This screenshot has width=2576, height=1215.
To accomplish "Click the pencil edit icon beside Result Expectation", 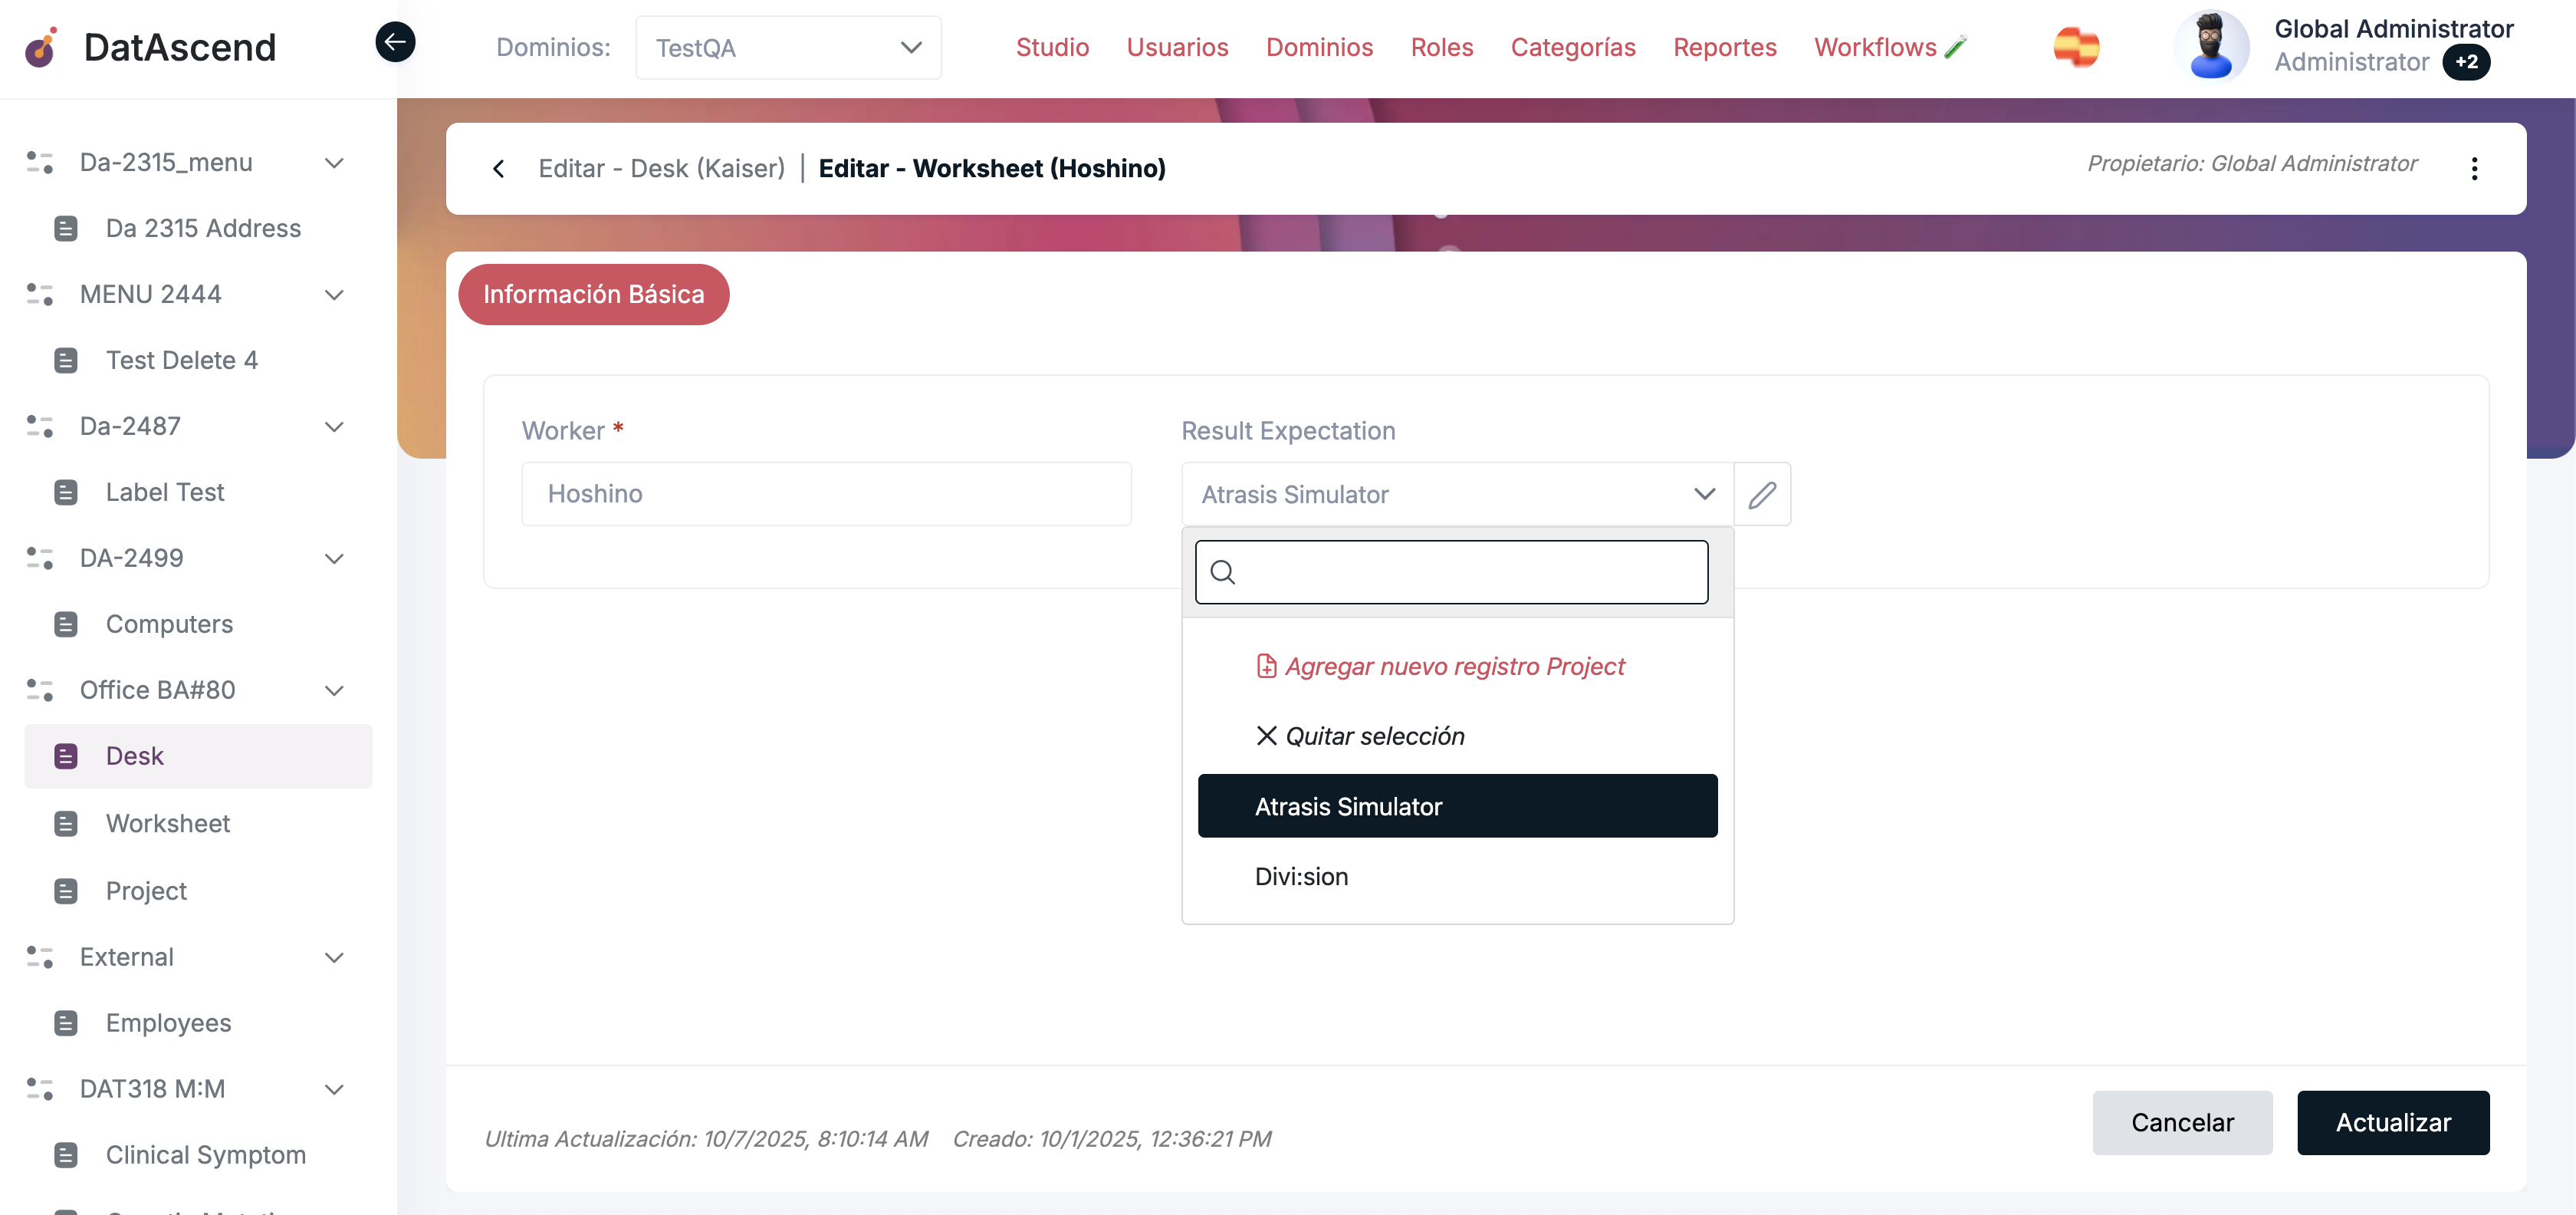I will click(1762, 495).
